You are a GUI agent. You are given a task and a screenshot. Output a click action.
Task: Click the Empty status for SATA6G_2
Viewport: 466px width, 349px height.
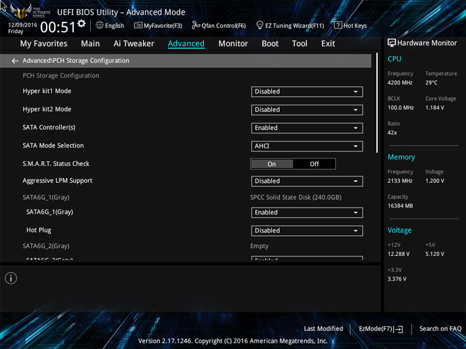pyautogui.click(x=259, y=246)
